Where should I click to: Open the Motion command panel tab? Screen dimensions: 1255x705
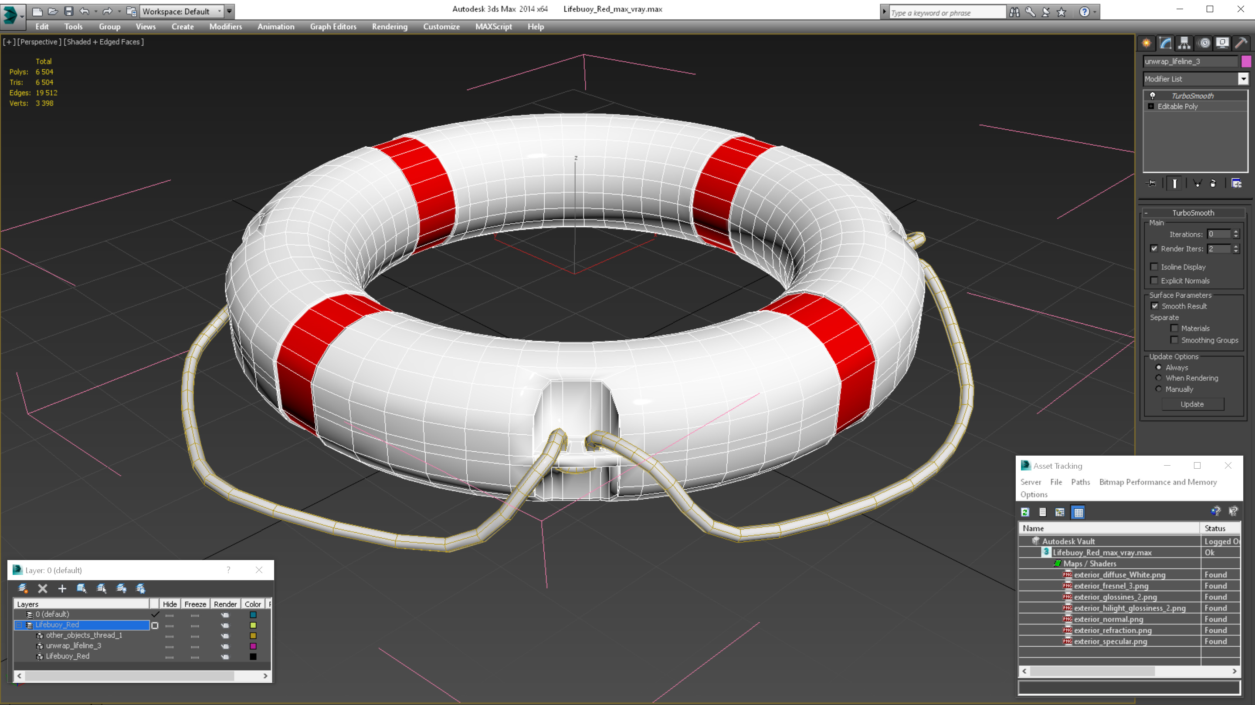click(1204, 44)
